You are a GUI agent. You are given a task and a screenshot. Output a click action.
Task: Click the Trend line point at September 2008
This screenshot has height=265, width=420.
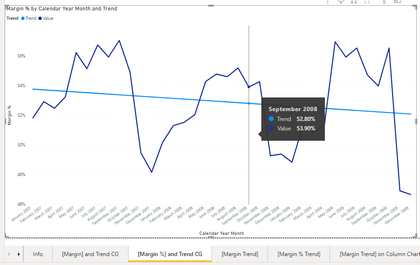click(249, 103)
